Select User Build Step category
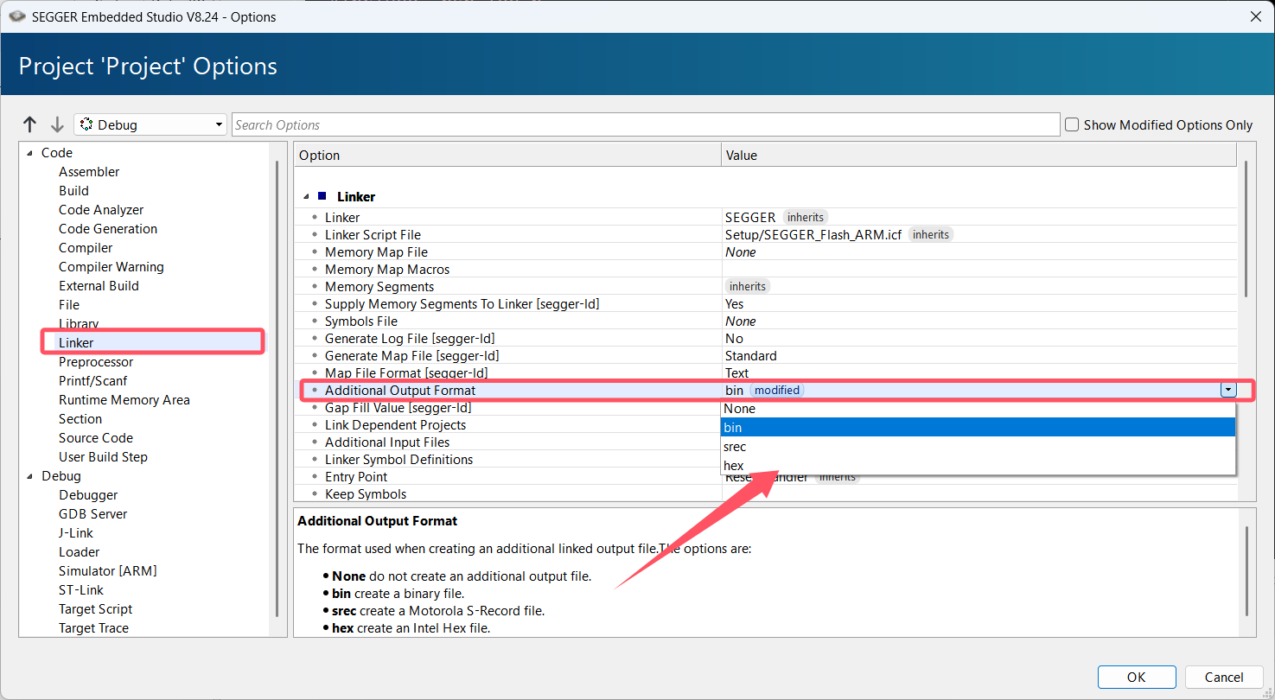Viewport: 1275px width, 700px height. pyautogui.click(x=103, y=457)
